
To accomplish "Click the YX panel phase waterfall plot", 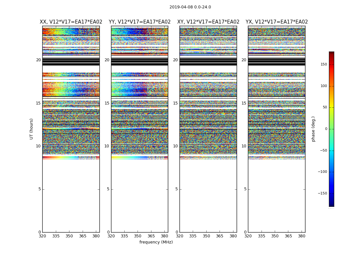I will click(277, 129).
